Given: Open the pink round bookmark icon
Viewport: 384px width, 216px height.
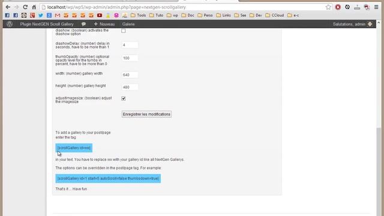Looking at the screenshot, I should coord(116,15).
